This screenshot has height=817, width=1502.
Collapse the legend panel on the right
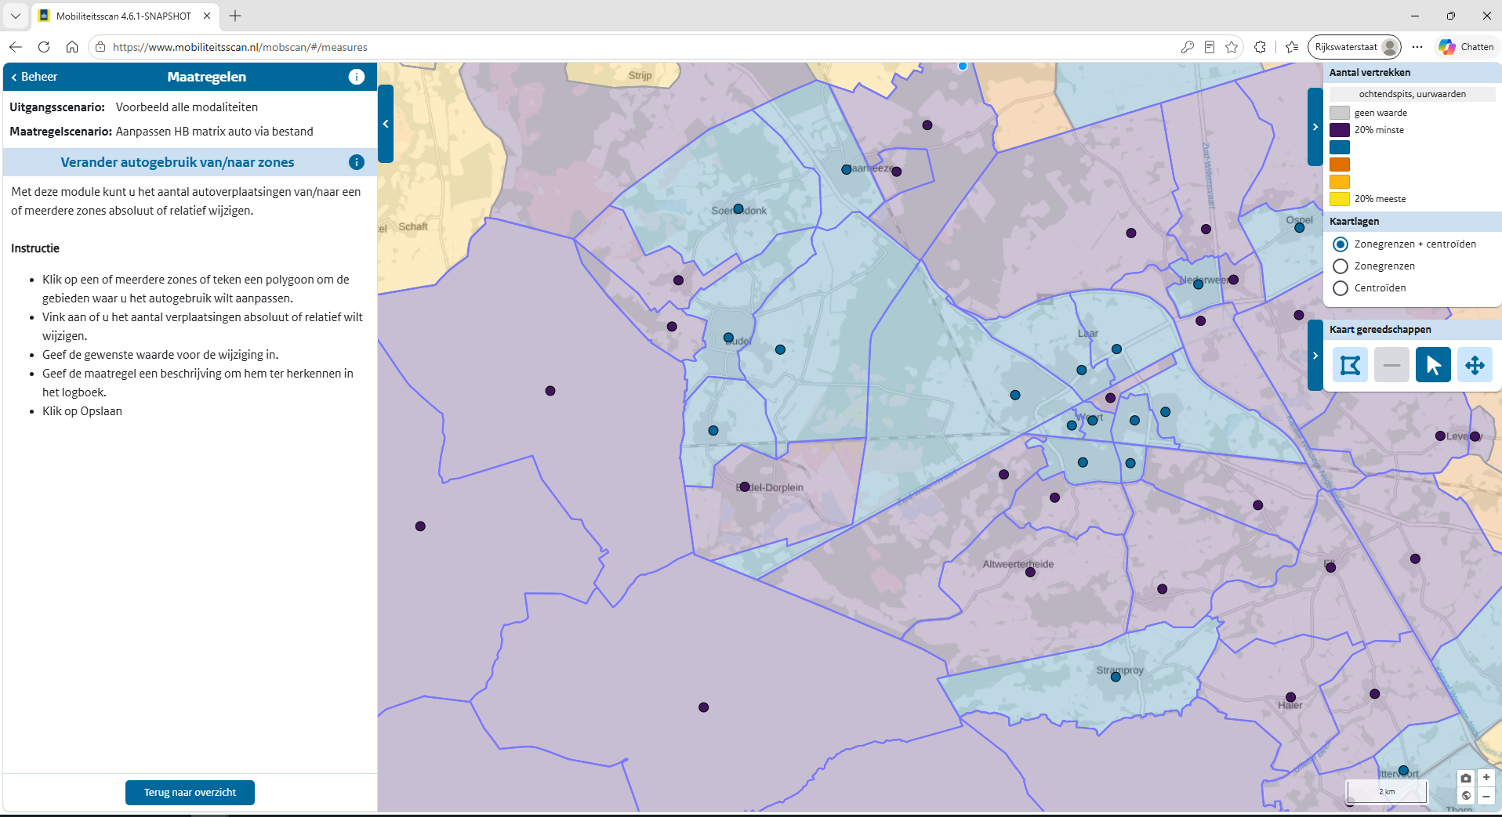[1315, 127]
